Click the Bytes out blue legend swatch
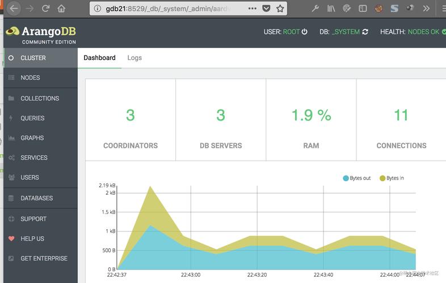 pos(346,178)
